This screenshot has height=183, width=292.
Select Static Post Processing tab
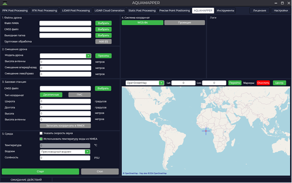[142, 11]
